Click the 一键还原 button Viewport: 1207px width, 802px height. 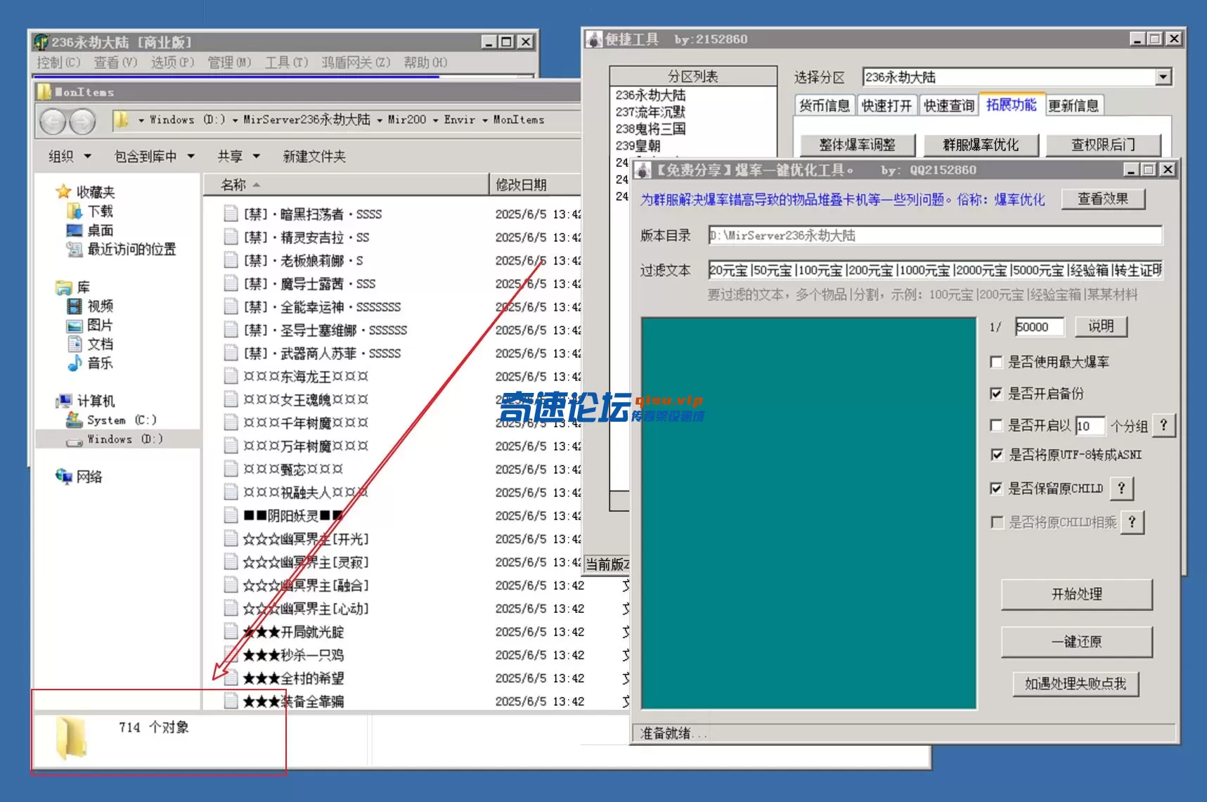[1076, 642]
